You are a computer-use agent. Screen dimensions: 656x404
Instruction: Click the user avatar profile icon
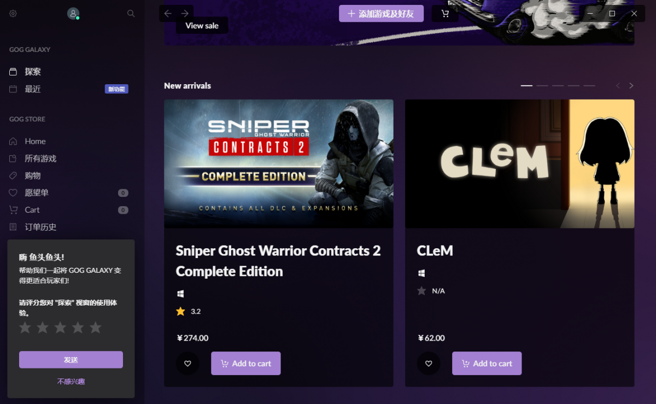click(73, 13)
